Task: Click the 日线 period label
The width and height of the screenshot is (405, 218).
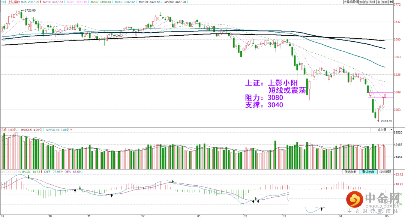Action: 3,2
